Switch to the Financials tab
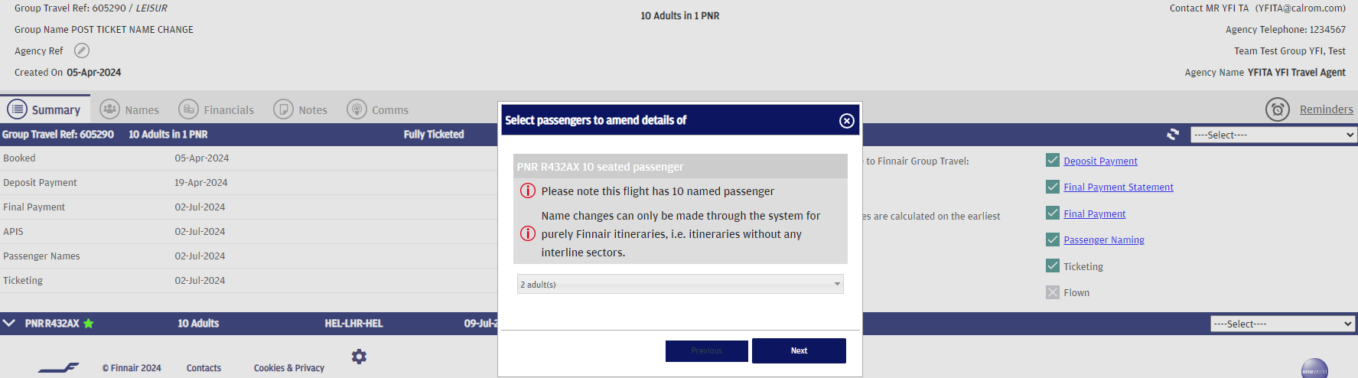Screen dimensions: 1358x378 pyautogui.click(x=217, y=109)
